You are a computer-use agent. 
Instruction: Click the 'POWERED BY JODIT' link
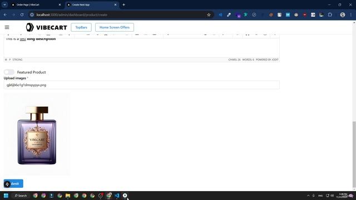(x=267, y=59)
